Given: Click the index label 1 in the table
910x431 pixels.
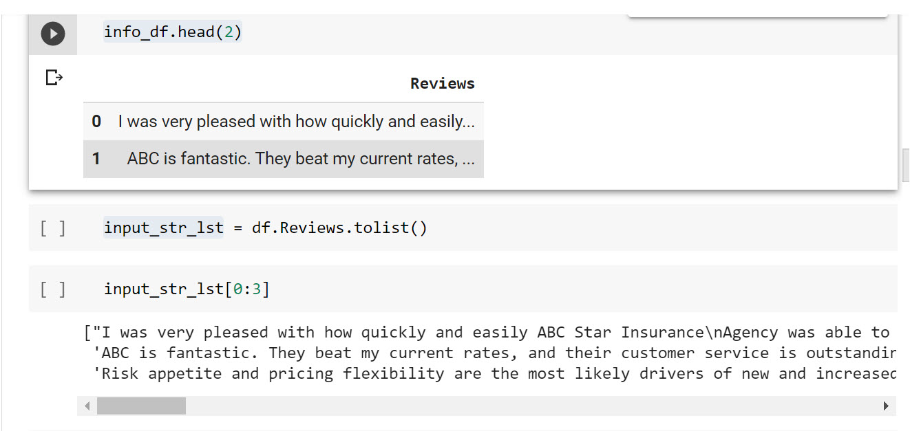Looking at the screenshot, I should pyautogui.click(x=96, y=159).
